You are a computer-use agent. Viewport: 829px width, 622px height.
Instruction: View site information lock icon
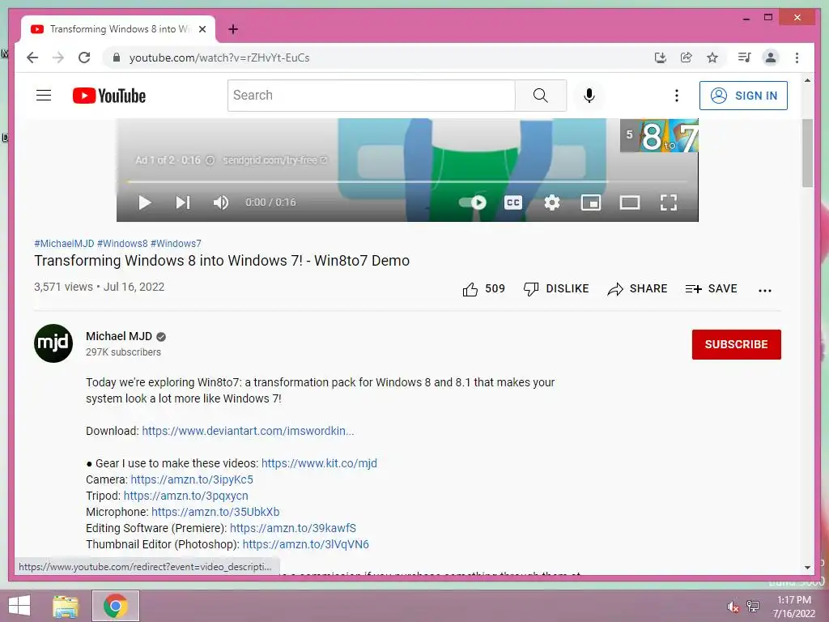[x=117, y=58]
